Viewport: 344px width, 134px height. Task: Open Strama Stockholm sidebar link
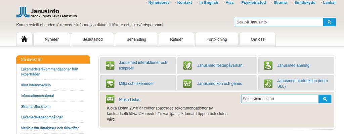[x=36, y=107]
